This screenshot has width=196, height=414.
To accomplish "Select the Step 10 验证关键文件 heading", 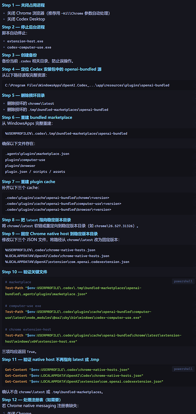I will pos(24,272).
